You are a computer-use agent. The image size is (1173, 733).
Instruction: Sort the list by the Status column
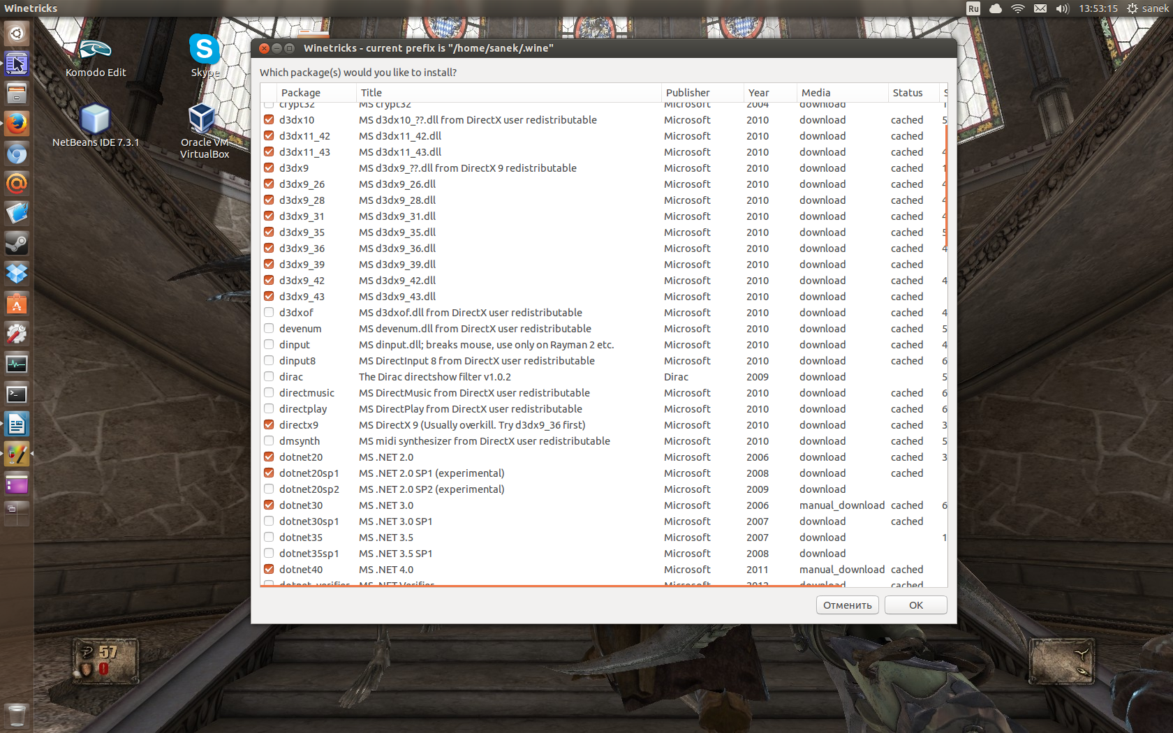[914, 92]
